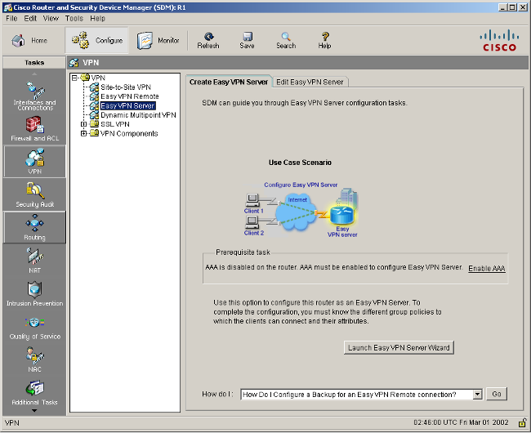Click the Go button
Screen dimensions: 531x433
coord(497,394)
